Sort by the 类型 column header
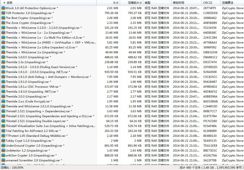This screenshot has width=244, height=170. point(157,3)
